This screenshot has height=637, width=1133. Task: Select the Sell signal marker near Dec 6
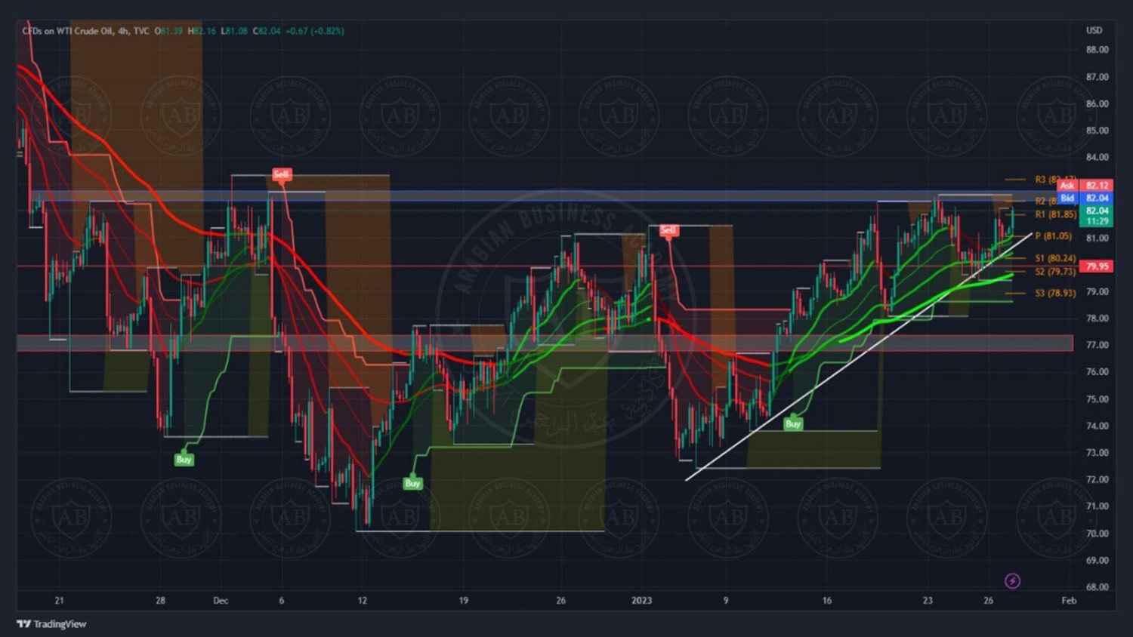(x=281, y=174)
